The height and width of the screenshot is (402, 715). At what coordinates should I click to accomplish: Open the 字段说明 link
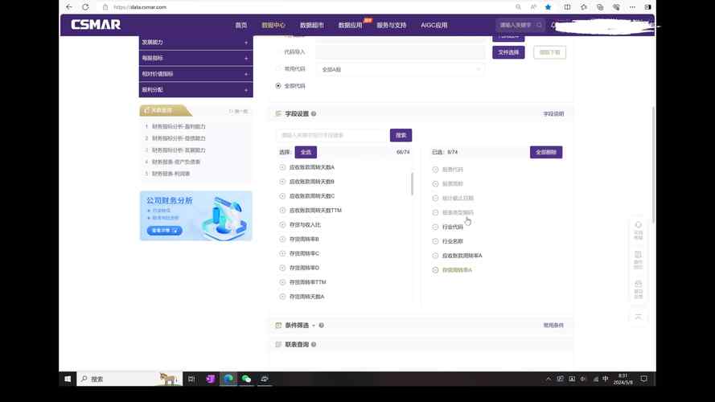(553, 113)
